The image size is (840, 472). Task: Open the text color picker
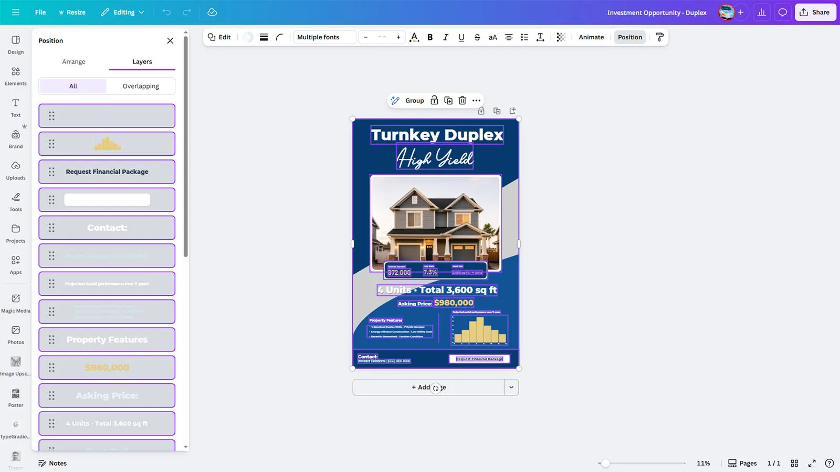(414, 37)
